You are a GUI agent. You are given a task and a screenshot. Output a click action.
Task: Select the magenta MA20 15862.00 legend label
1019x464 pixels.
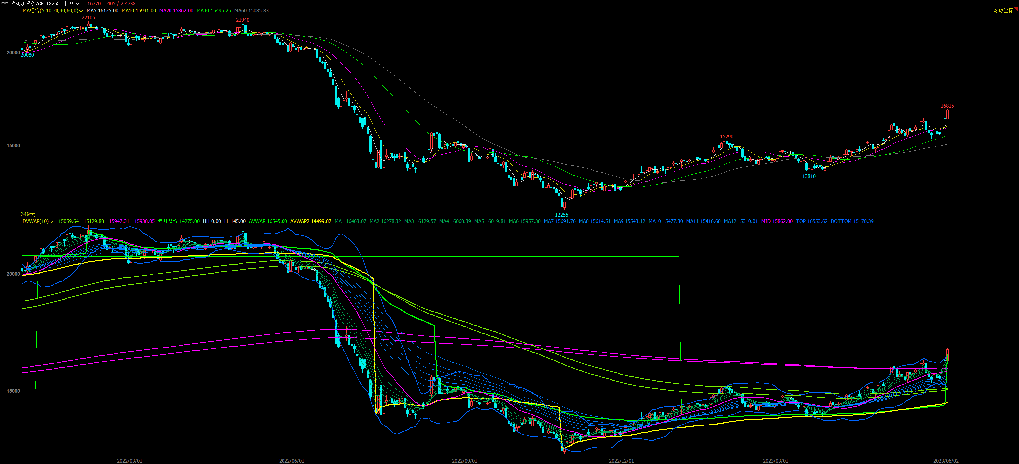[x=176, y=11]
